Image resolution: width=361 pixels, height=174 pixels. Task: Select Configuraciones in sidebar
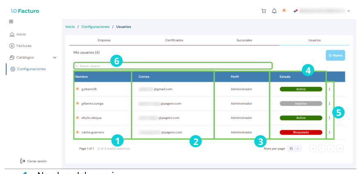tap(28, 69)
